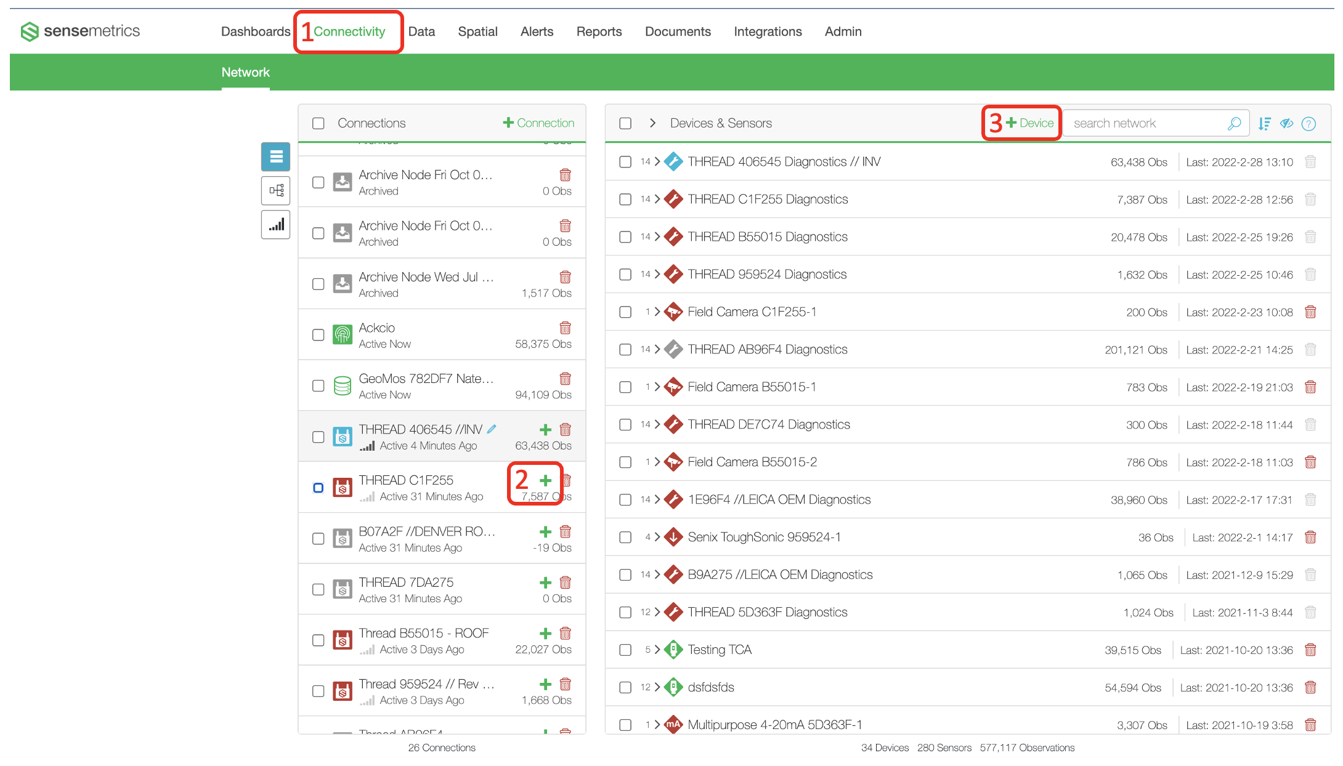This screenshot has width=1343, height=766.
Task: Check Field Camera C1F255-1 checkbox
Action: pos(625,312)
